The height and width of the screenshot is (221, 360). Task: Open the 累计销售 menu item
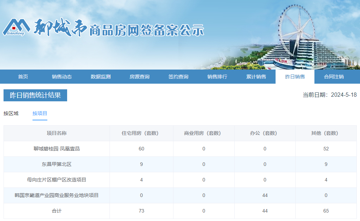tap(256, 77)
